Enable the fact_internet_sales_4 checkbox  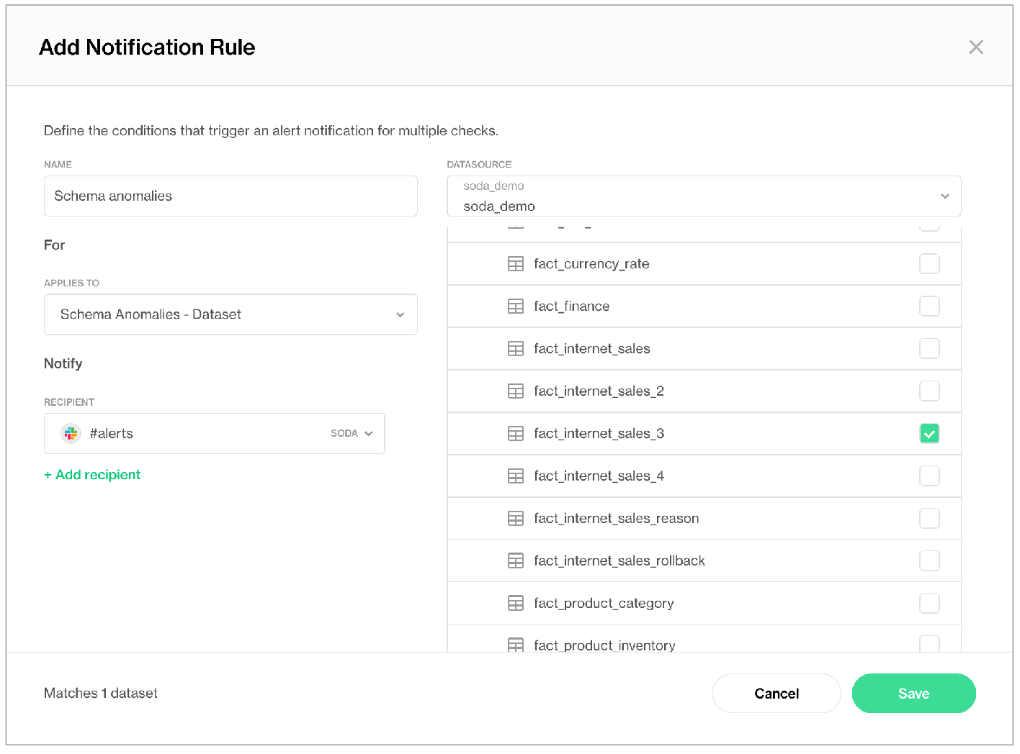pyautogui.click(x=929, y=476)
